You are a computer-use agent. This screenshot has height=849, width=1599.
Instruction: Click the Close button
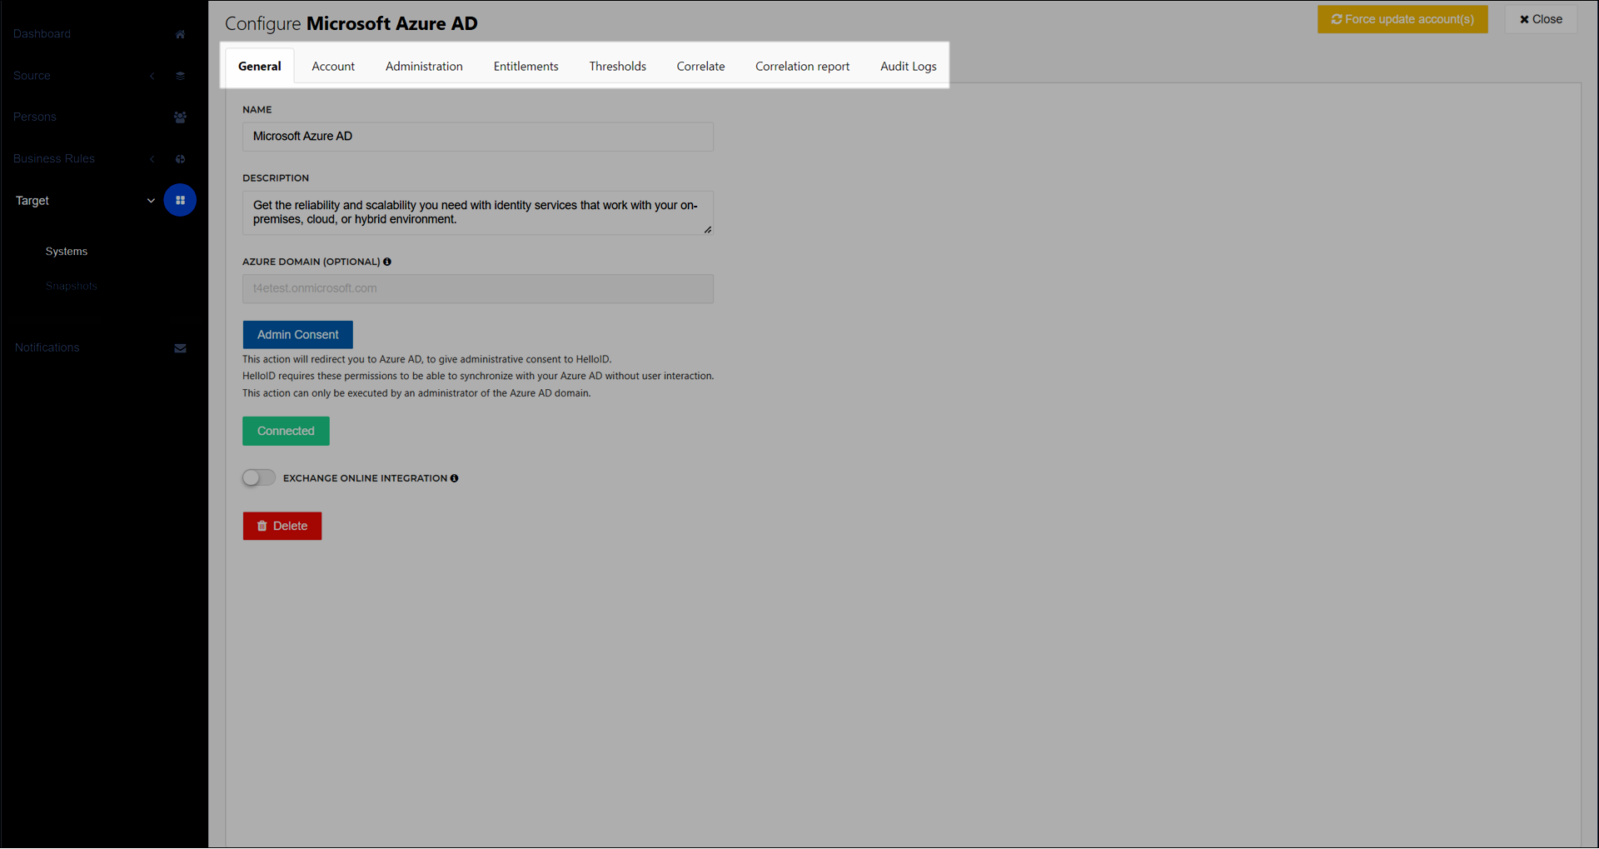coord(1541,19)
